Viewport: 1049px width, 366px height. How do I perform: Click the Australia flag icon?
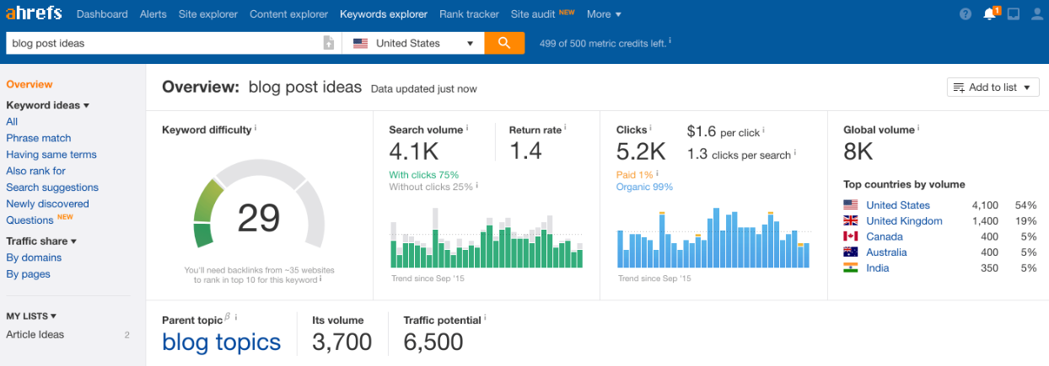pos(851,252)
